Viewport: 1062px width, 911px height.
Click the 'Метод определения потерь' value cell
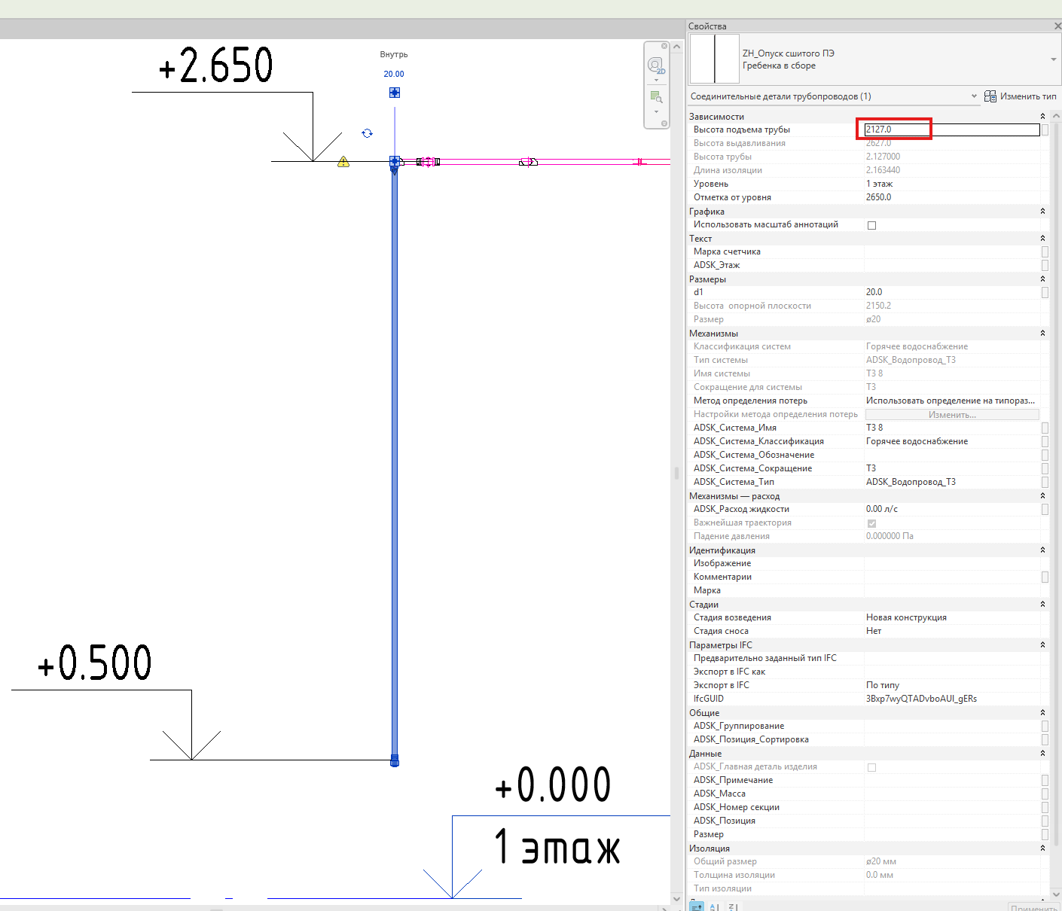coord(952,401)
